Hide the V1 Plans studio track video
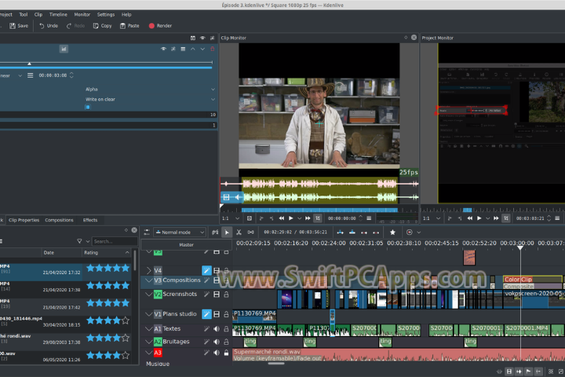The image size is (565, 377). click(217, 314)
